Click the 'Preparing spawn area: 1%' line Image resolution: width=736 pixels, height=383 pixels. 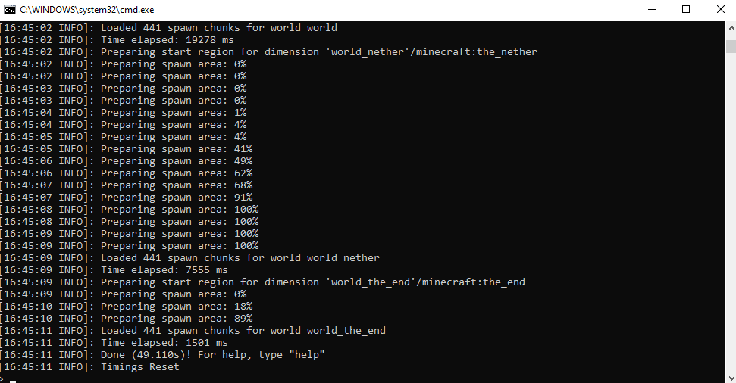click(123, 113)
